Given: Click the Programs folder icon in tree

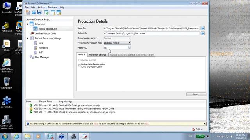Looking at the screenshot, I should pos(32,24).
